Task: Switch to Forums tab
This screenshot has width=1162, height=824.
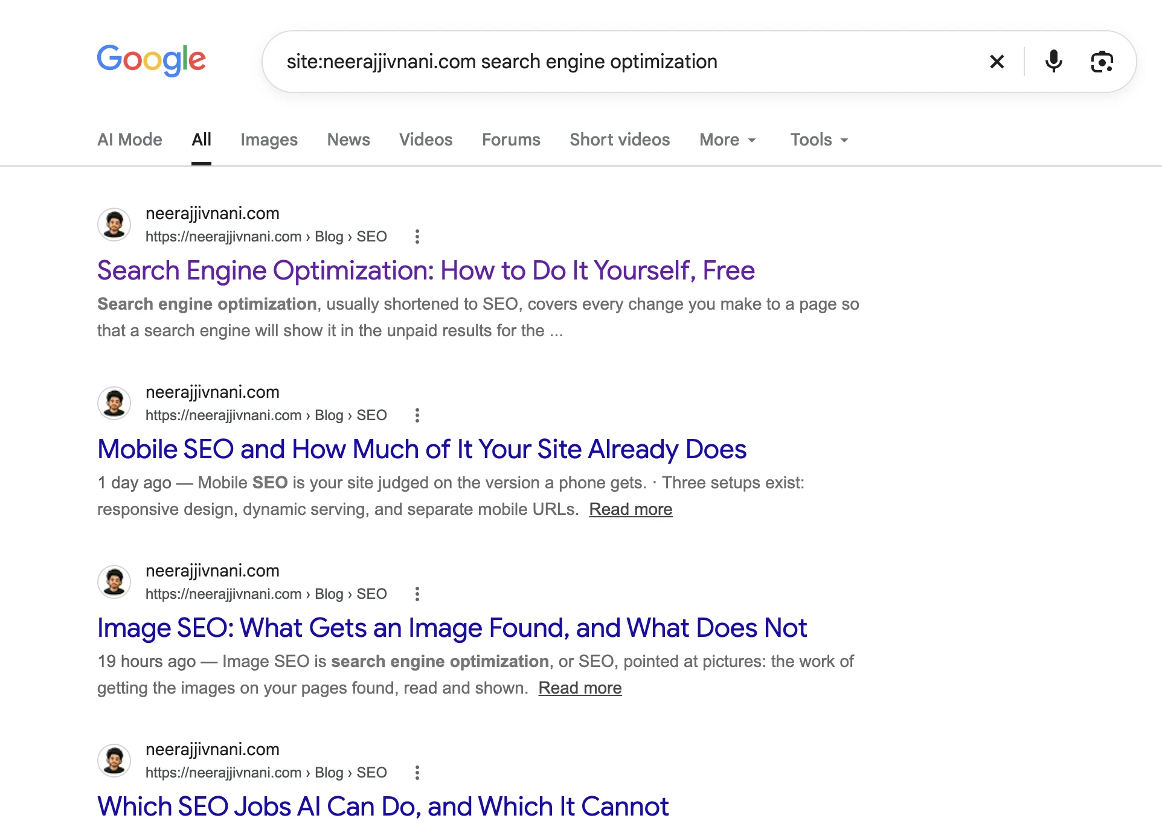Action: pyautogui.click(x=511, y=140)
